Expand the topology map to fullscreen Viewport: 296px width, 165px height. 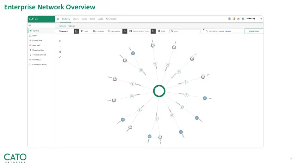point(60,57)
